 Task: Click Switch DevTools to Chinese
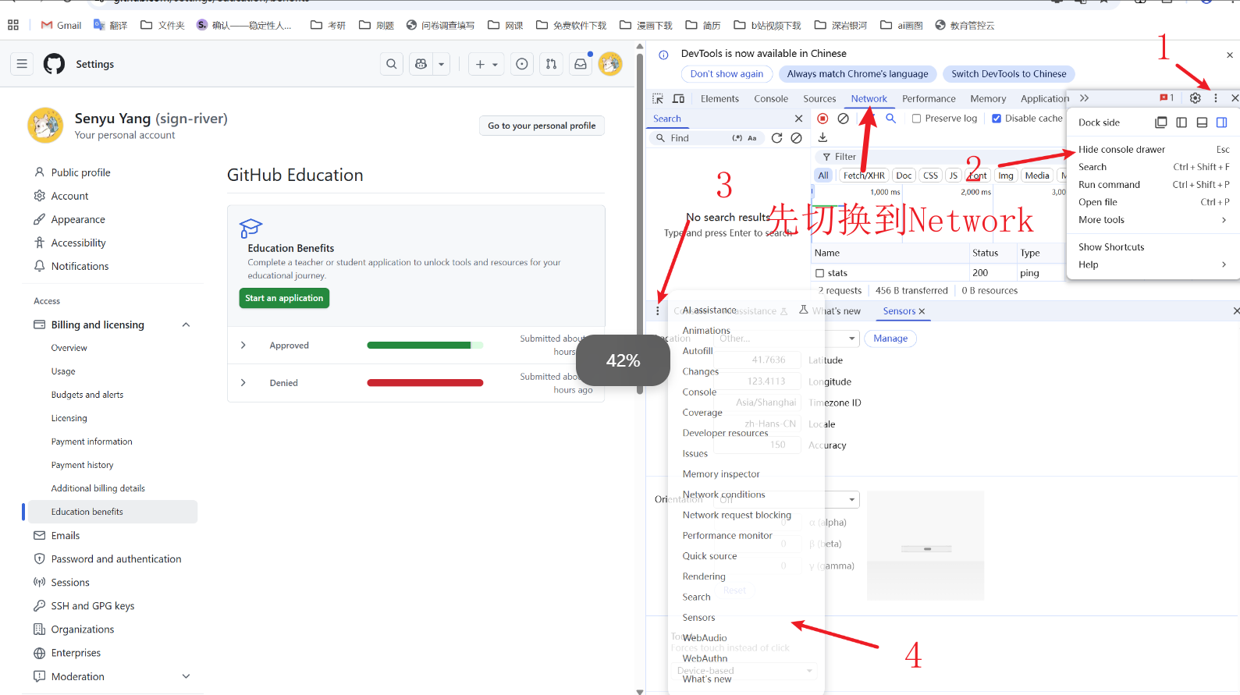(x=1008, y=74)
